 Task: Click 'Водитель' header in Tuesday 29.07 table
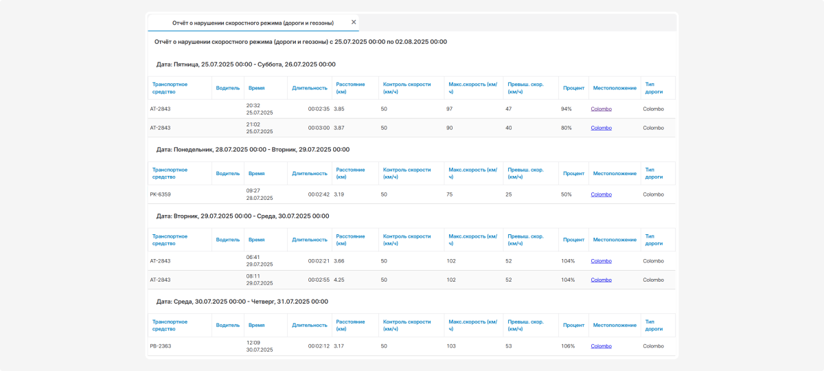point(228,240)
